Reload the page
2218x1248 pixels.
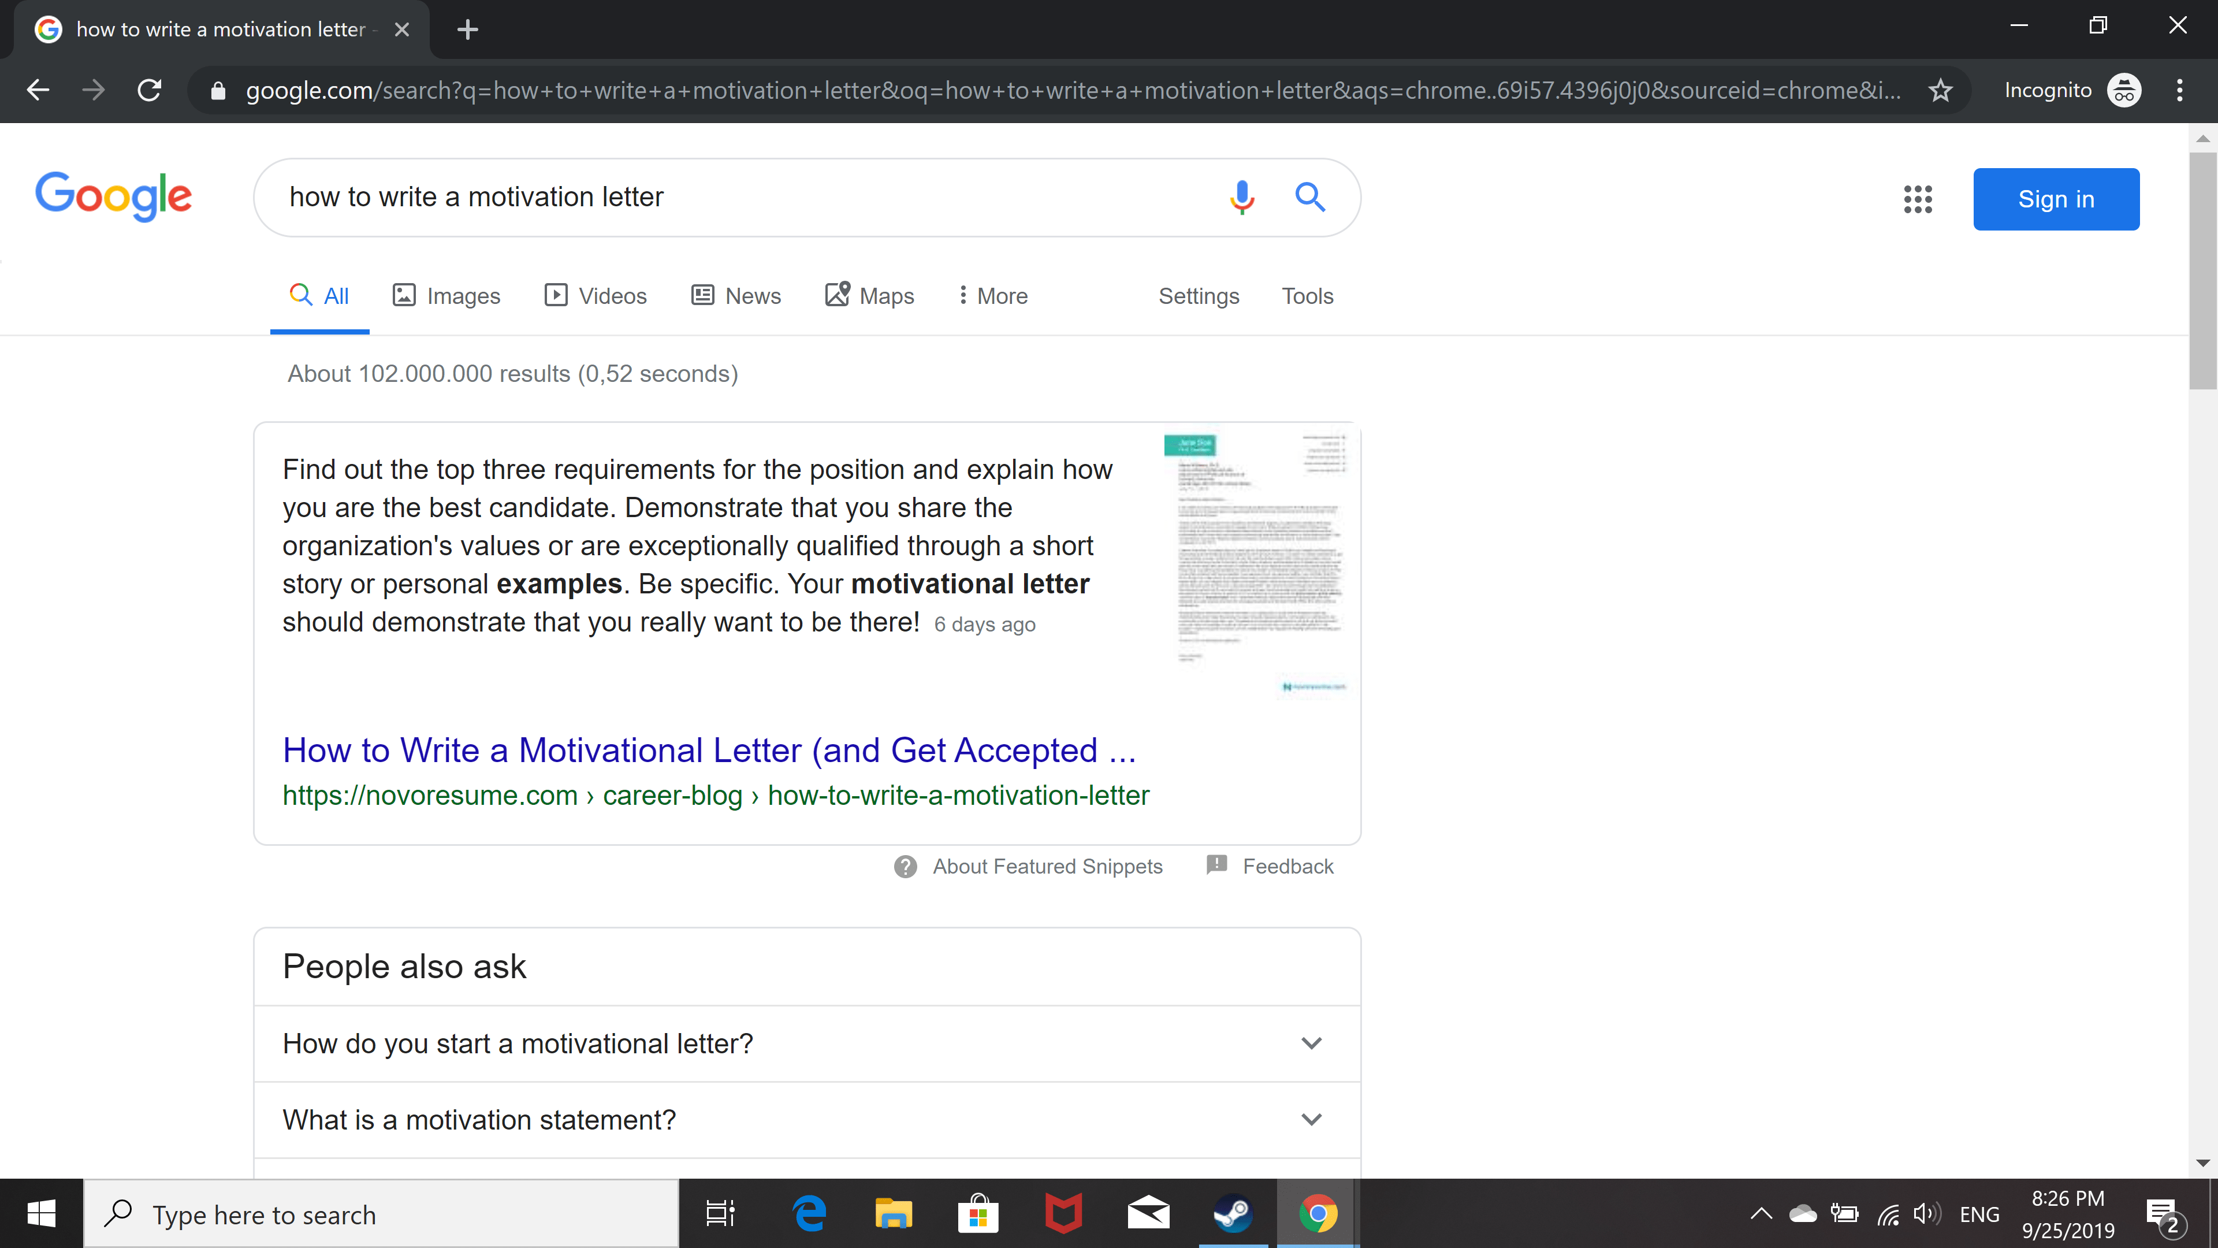click(x=150, y=91)
